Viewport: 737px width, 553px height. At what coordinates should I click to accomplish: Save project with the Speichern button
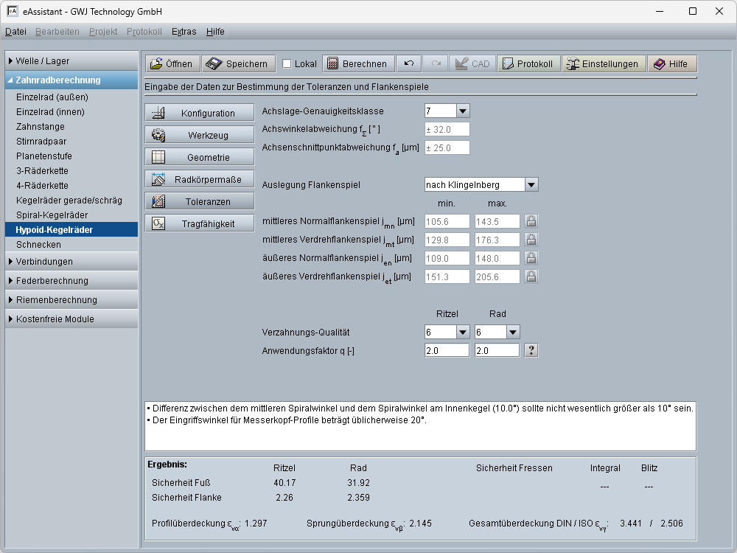coord(238,64)
